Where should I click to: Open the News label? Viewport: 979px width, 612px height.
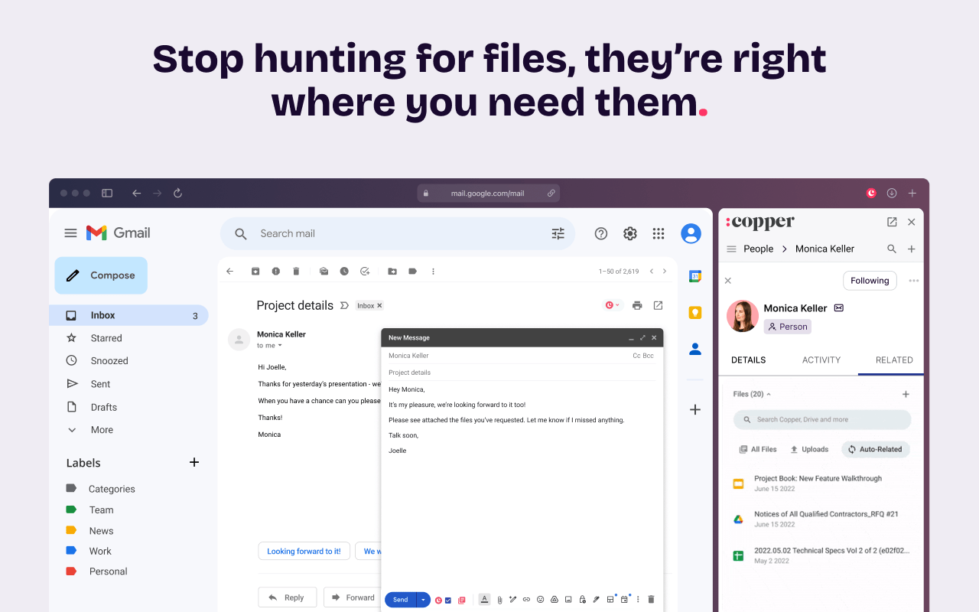pyautogui.click(x=101, y=530)
